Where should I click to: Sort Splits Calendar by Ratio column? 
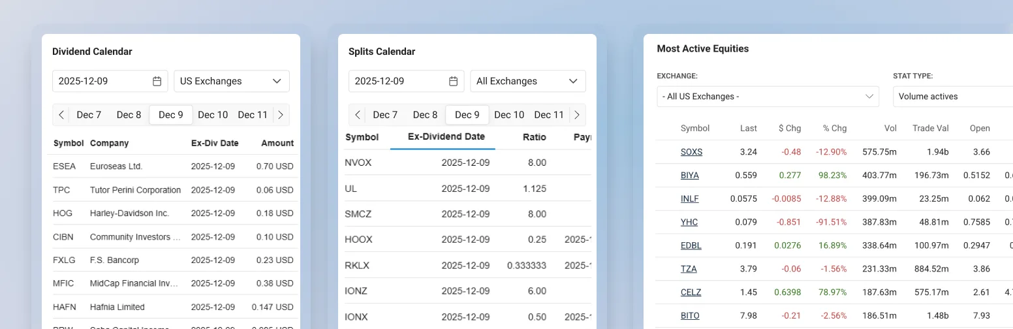535,137
